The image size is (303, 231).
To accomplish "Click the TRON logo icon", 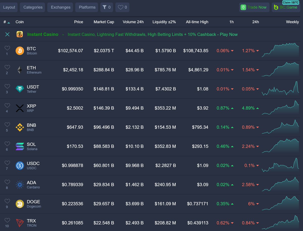I will pyautogui.click(x=20, y=223).
